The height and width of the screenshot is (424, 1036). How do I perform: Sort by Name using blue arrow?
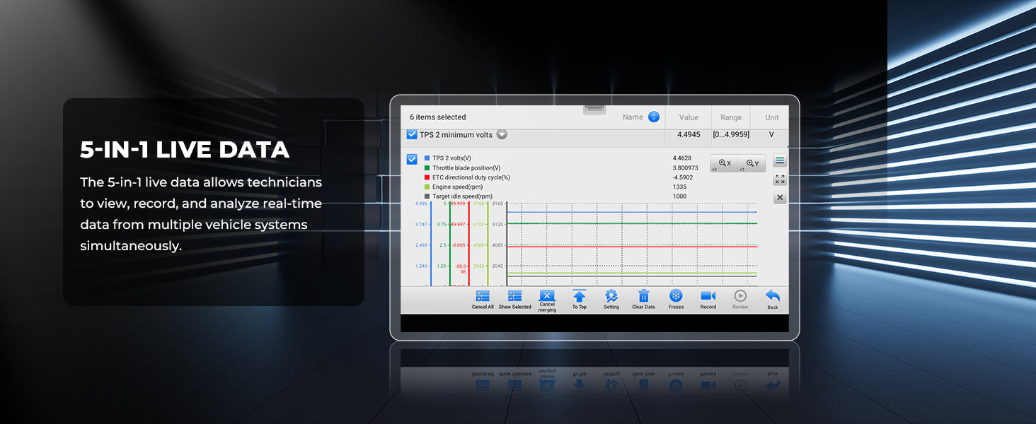[x=654, y=117]
